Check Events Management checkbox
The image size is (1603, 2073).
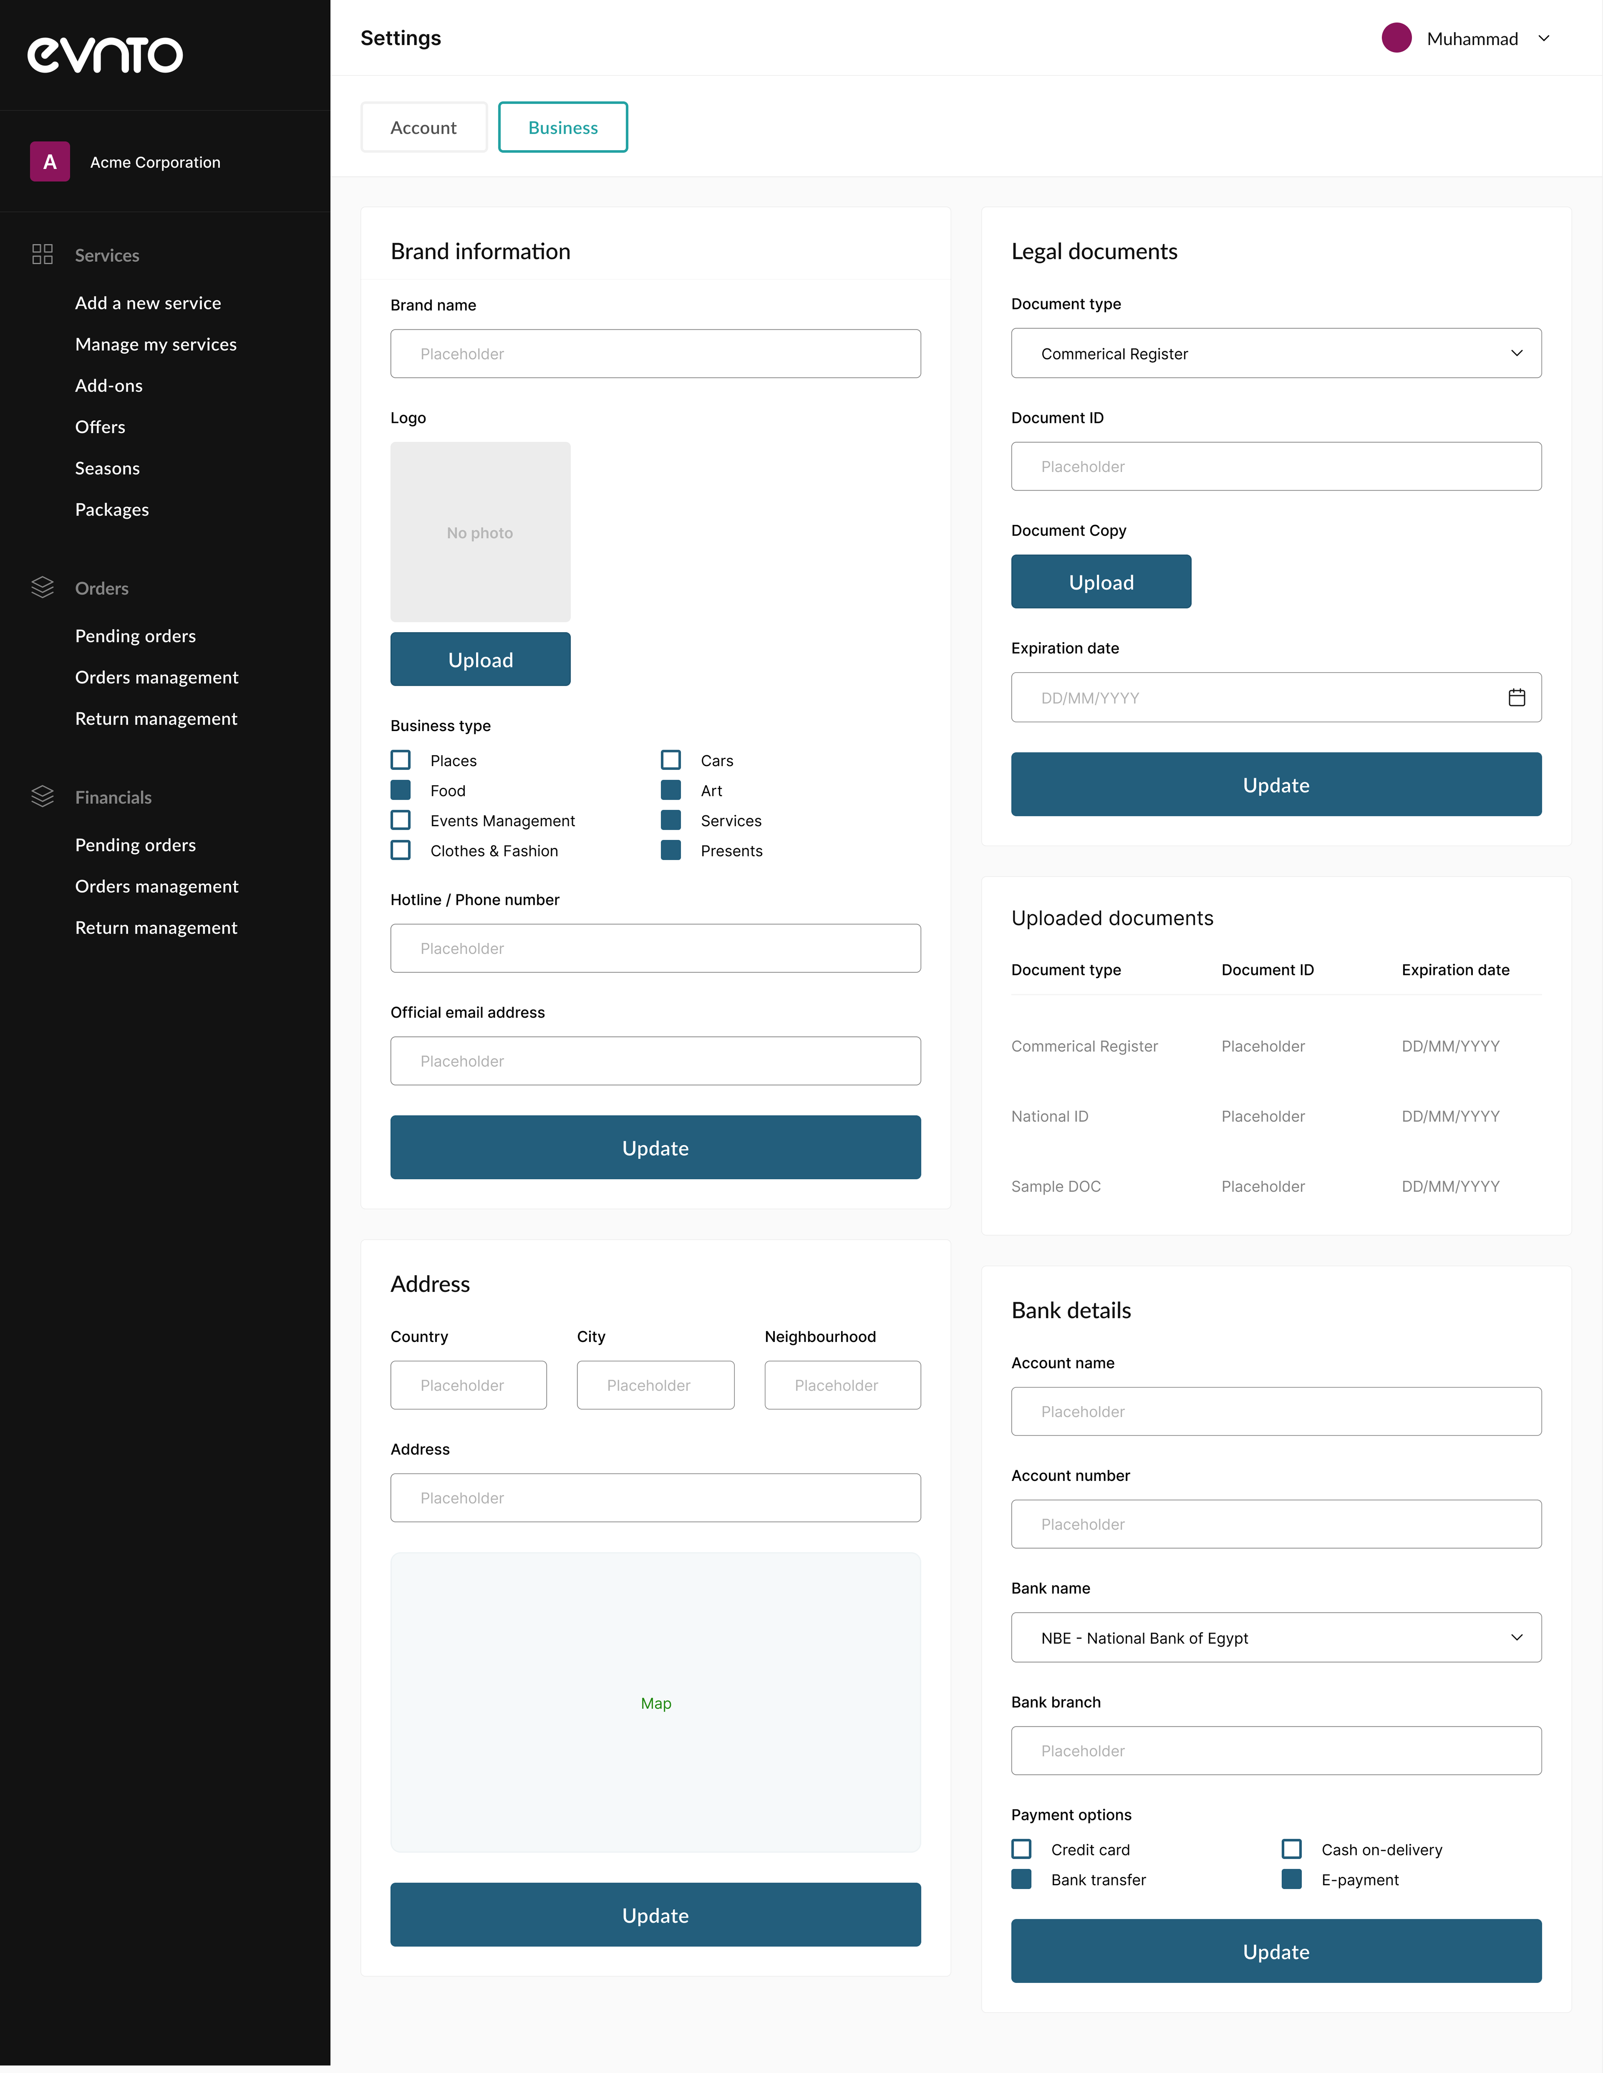pyautogui.click(x=400, y=820)
